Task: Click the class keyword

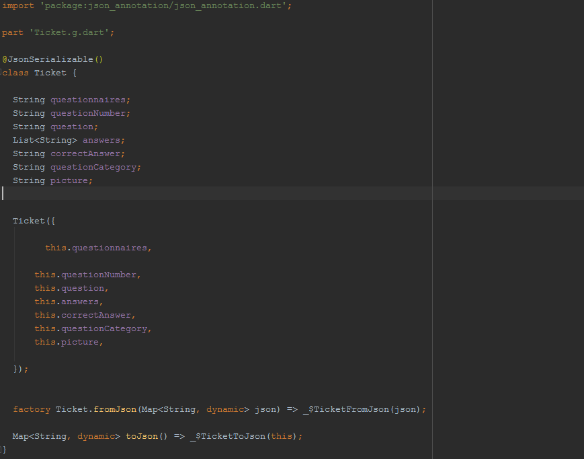Action: click(15, 73)
